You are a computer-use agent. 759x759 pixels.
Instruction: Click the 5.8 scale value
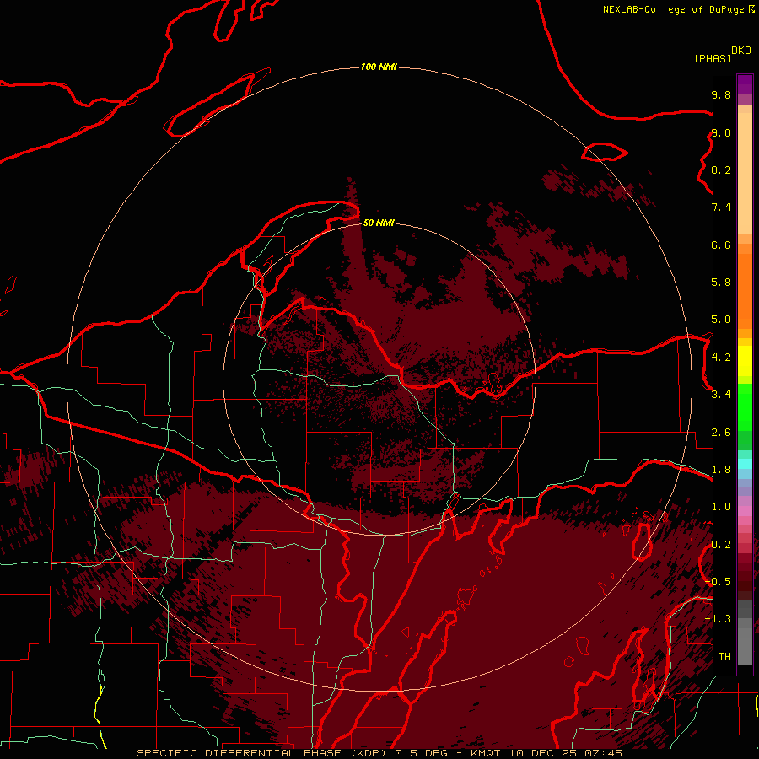(x=721, y=282)
